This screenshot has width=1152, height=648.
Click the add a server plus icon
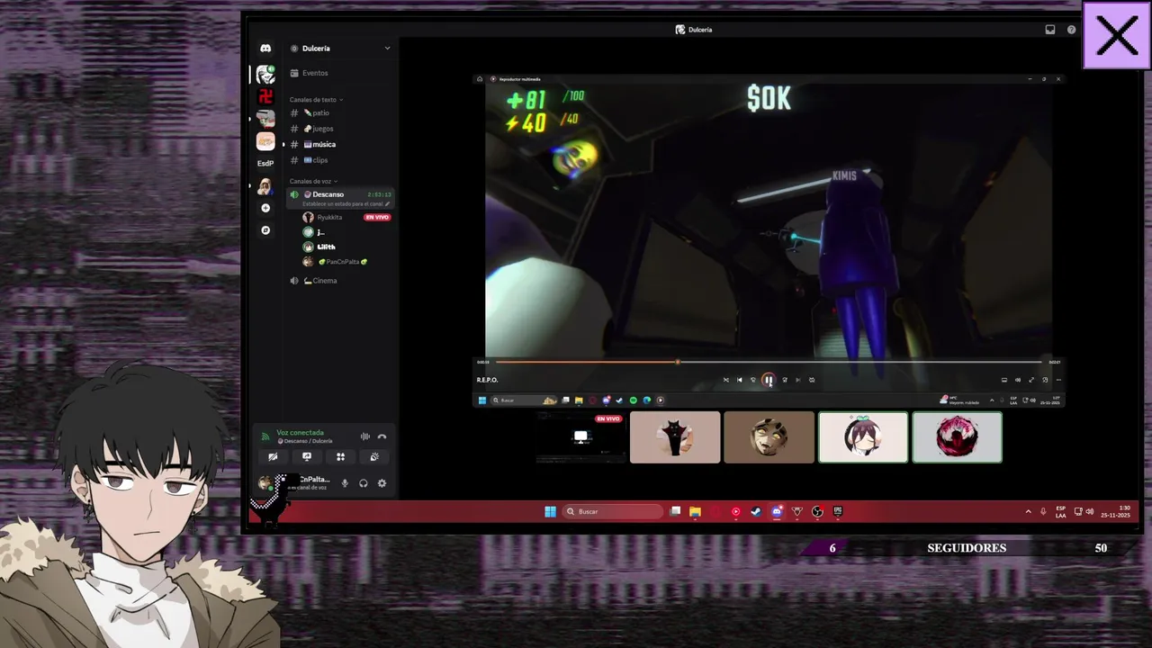265,208
